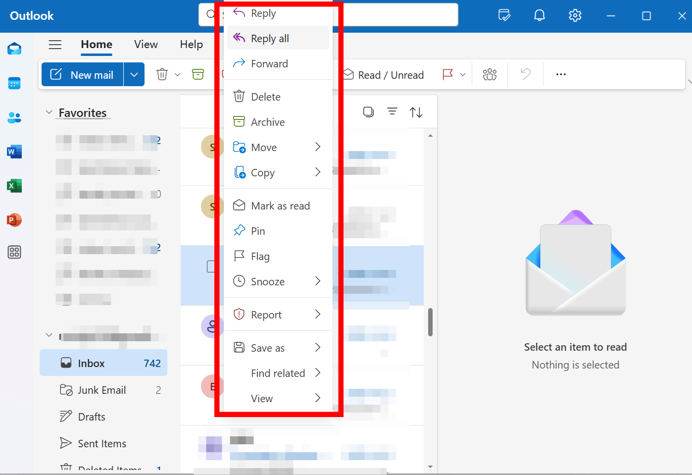Viewport: 692px width, 475px height.
Task: Click the Delete trash icon in the ribbon
Action: [x=161, y=74]
